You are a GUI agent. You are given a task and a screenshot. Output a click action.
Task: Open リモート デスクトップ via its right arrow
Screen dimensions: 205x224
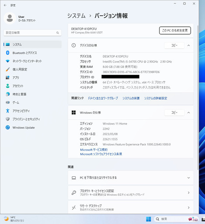[188, 207]
